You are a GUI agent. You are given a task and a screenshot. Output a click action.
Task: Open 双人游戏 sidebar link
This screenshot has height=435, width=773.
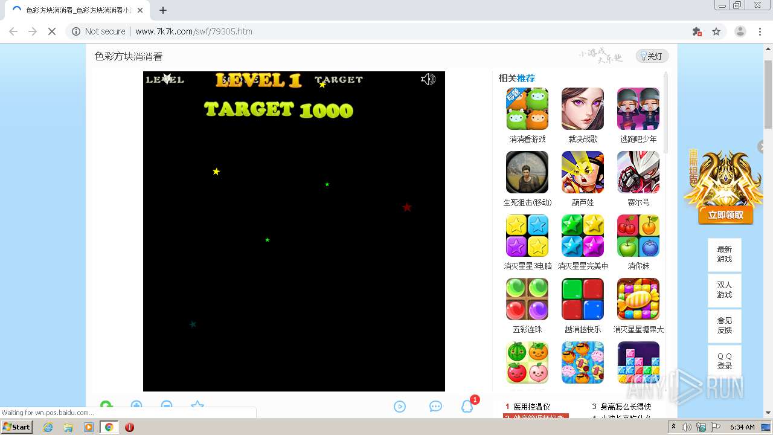pyautogui.click(x=725, y=290)
